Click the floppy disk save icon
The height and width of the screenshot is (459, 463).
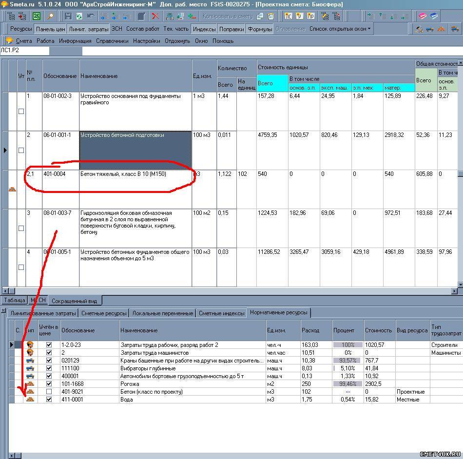click(x=68, y=16)
